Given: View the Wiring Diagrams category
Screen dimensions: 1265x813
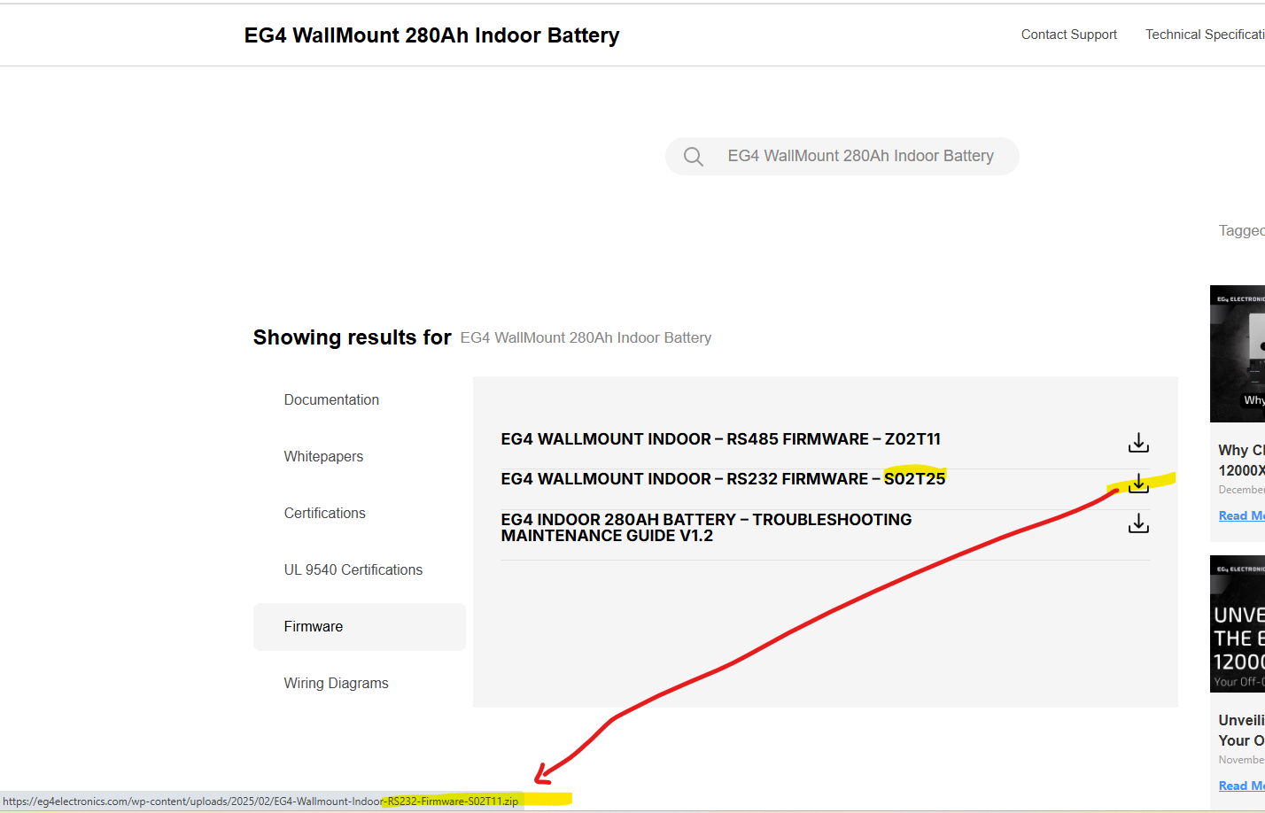Looking at the screenshot, I should click(x=336, y=684).
